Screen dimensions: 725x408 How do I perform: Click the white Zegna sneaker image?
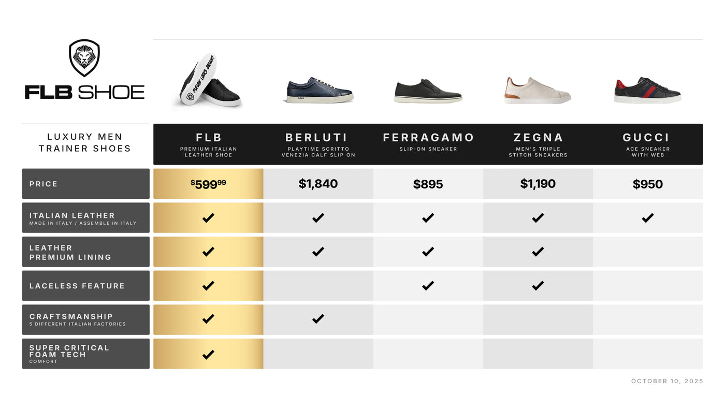pyautogui.click(x=538, y=90)
